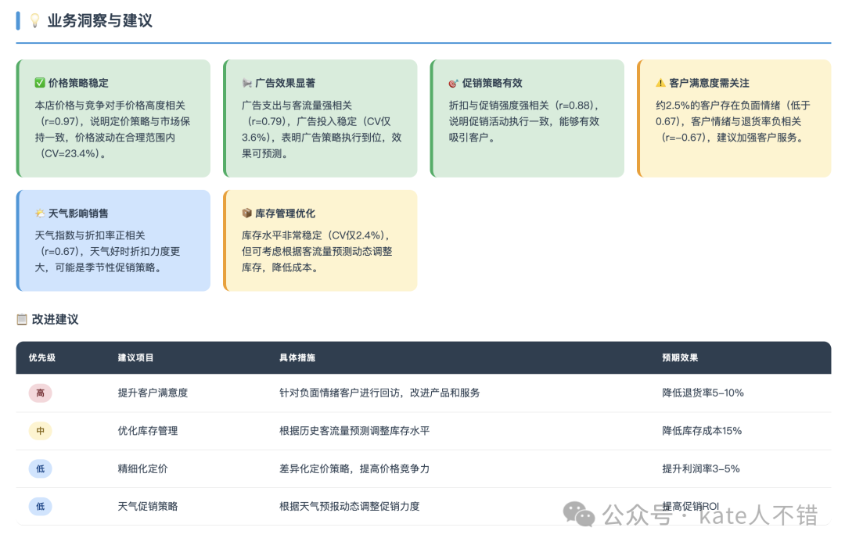Click the target icon next to 促销策略有效
The image size is (845, 549).
pos(453,83)
